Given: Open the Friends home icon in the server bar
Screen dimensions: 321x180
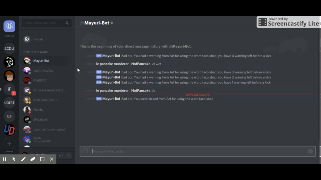Looking at the screenshot, I should point(9,26).
